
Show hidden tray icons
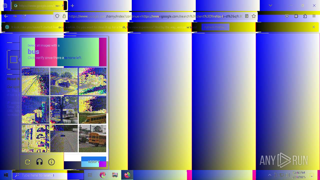pyautogui.click(x=270, y=175)
